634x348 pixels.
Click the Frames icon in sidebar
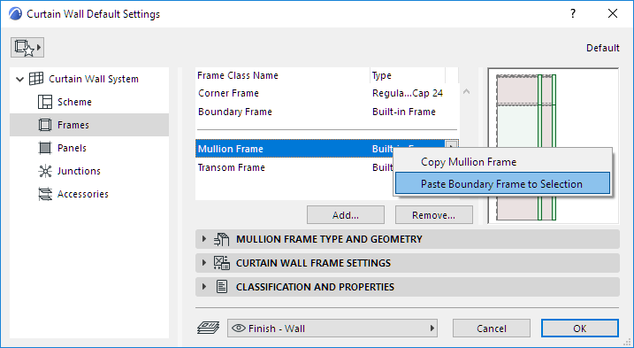[x=45, y=125]
